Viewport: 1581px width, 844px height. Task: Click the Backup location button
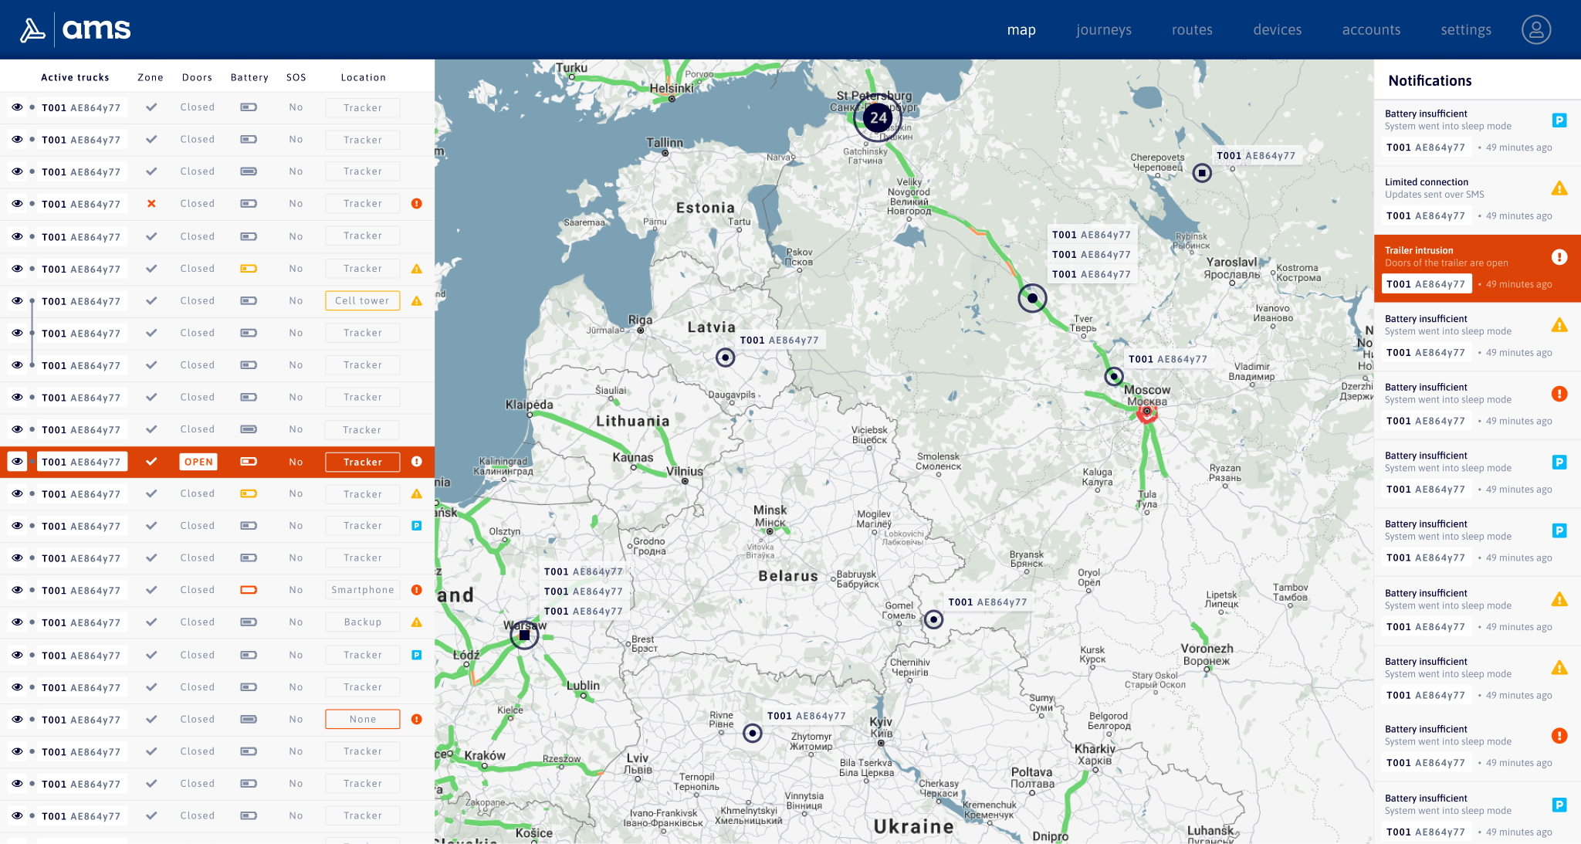[x=363, y=622]
